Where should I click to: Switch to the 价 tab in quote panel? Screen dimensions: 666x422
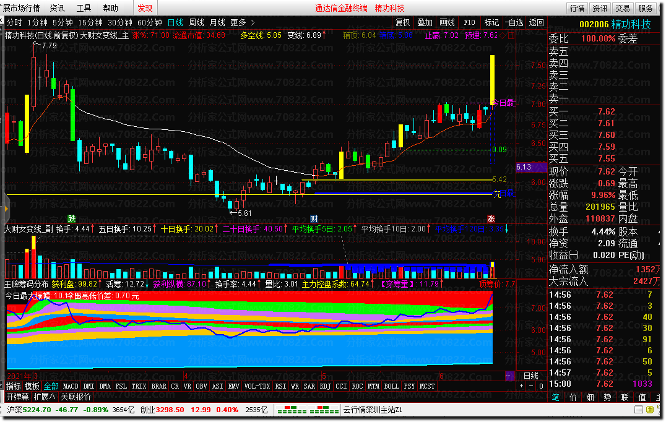click(573, 397)
